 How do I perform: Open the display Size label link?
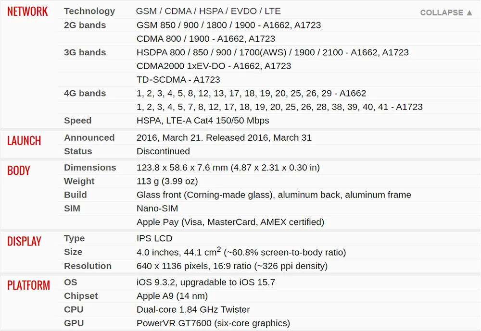click(73, 252)
